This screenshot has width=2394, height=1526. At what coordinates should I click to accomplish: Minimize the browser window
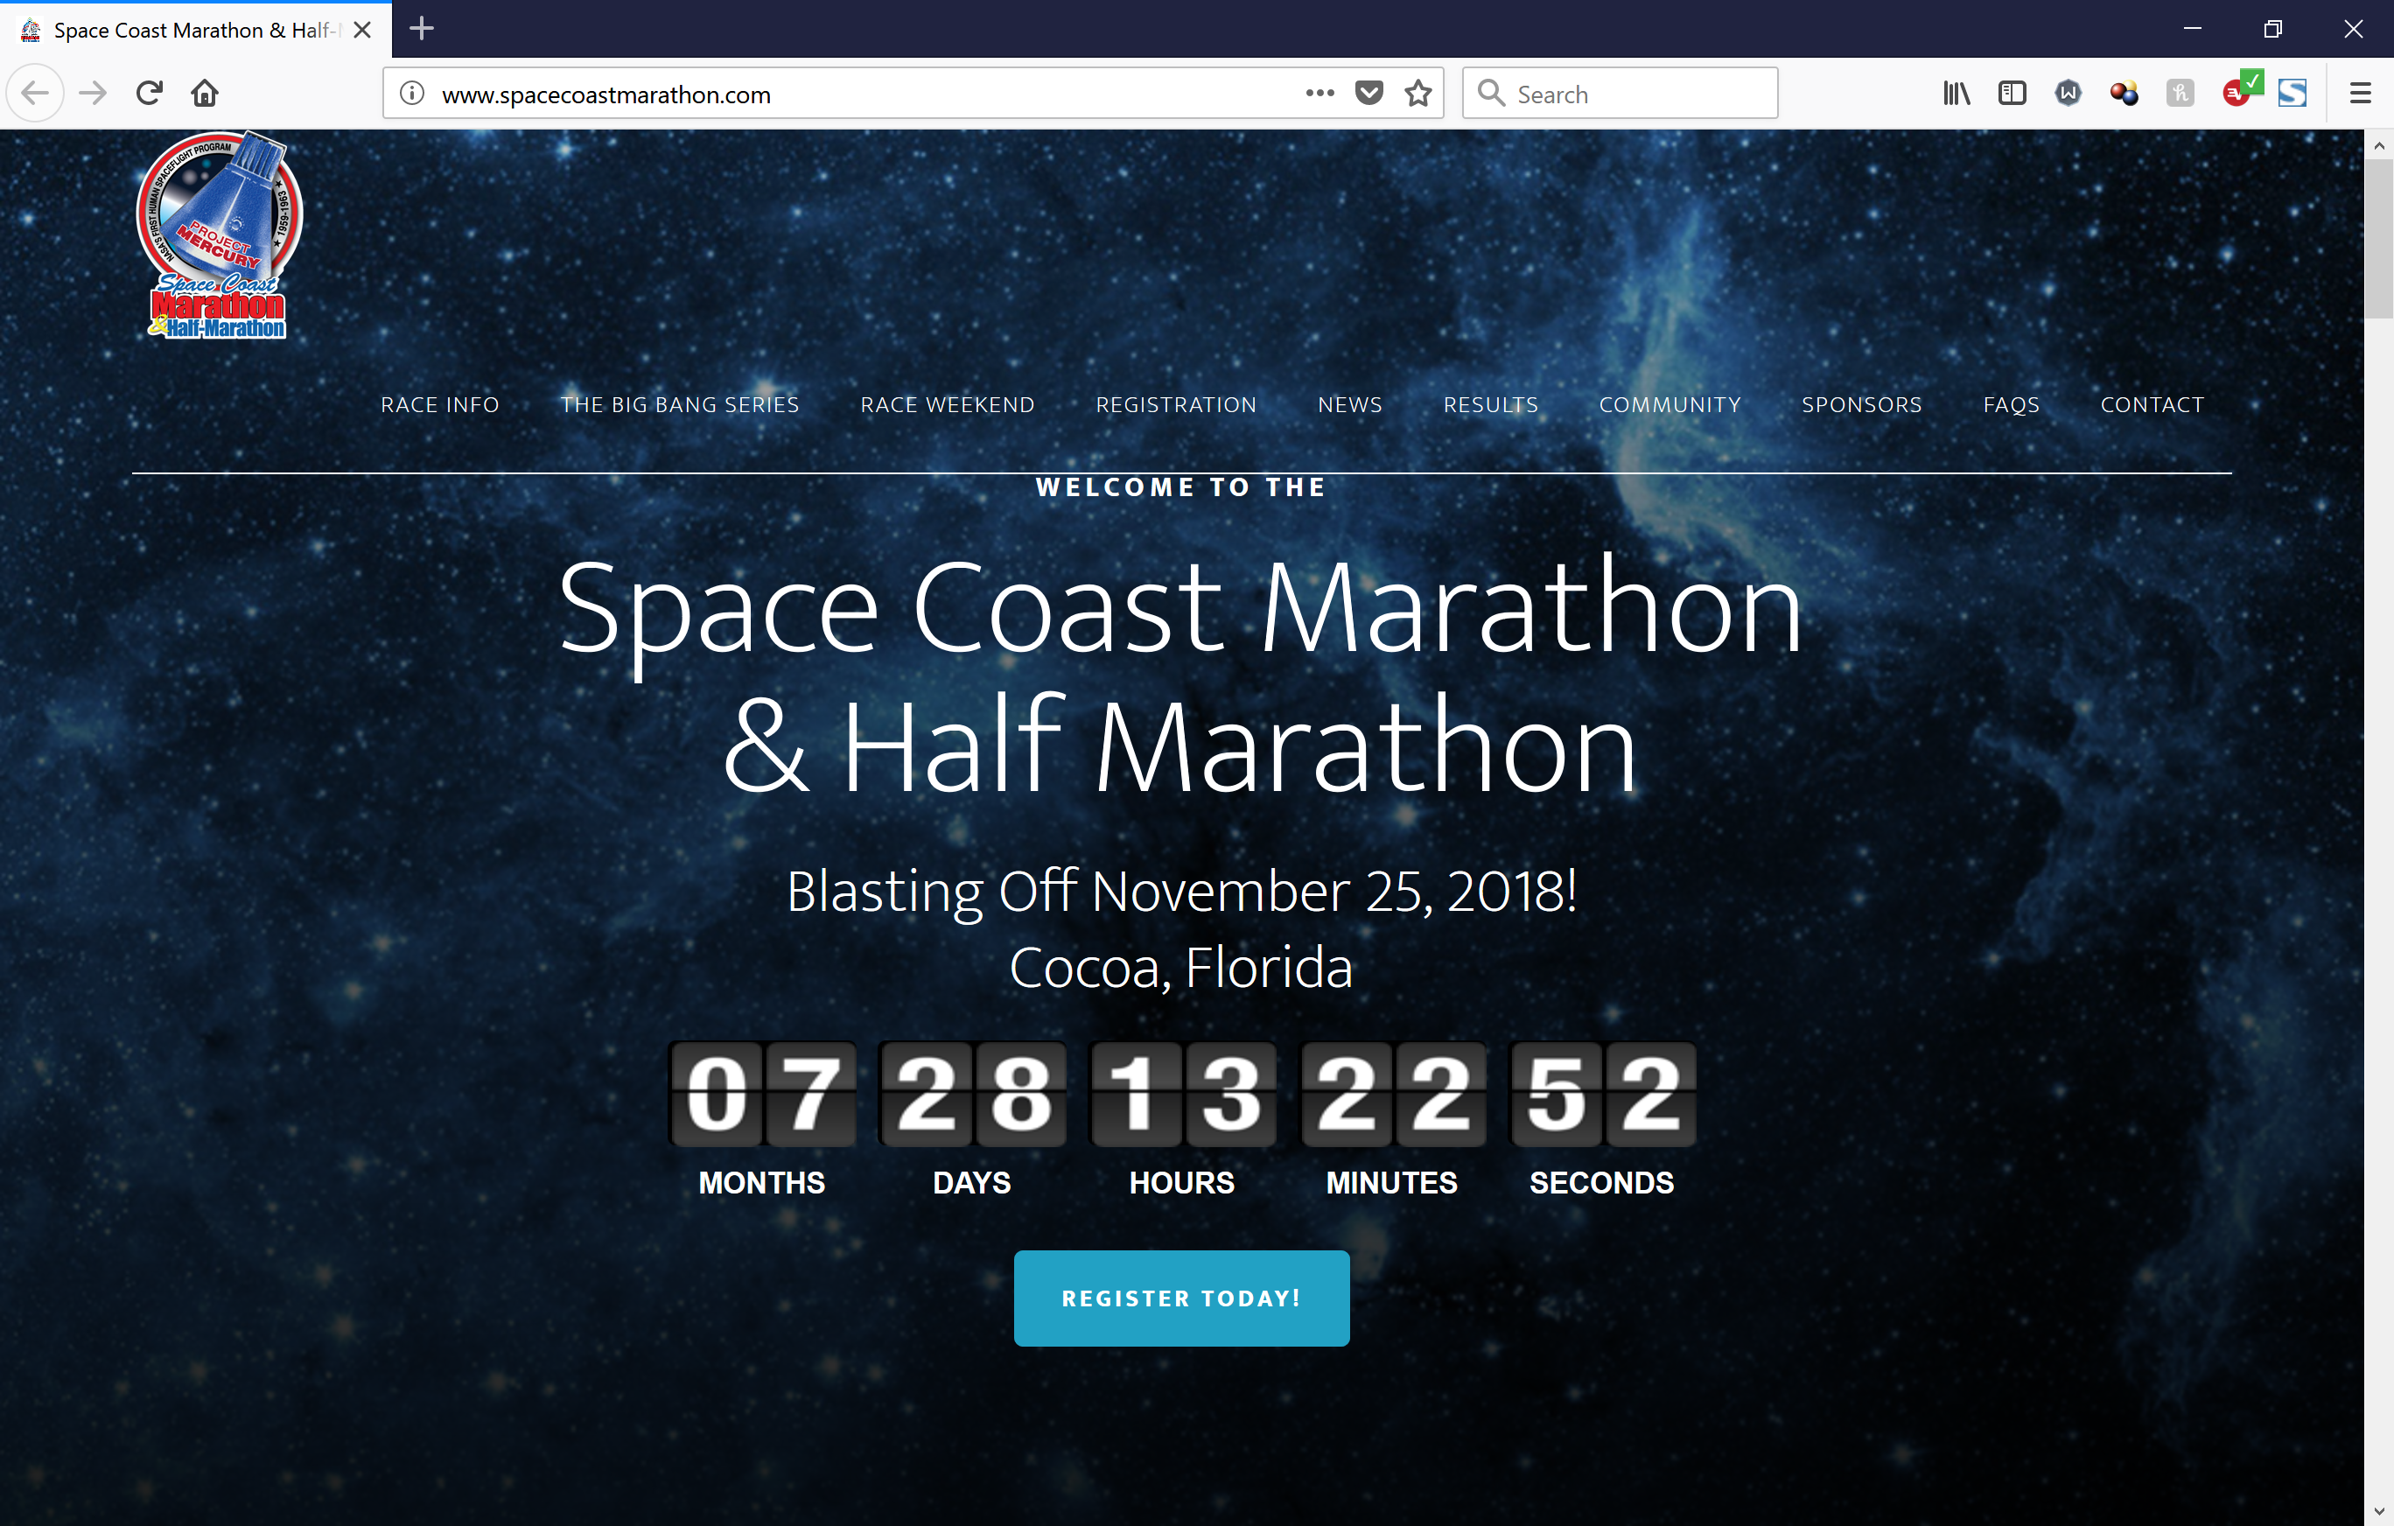coord(2192,29)
